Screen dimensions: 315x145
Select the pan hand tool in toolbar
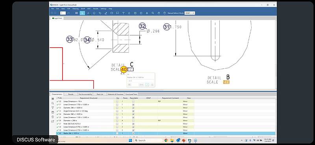click(x=159, y=13)
